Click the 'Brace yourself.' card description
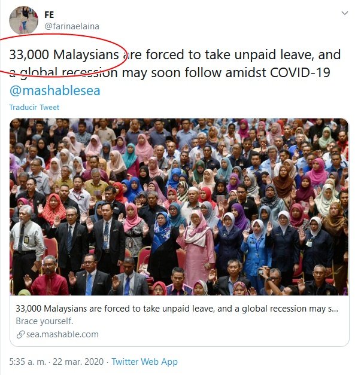The image size is (358, 375). [x=44, y=321]
